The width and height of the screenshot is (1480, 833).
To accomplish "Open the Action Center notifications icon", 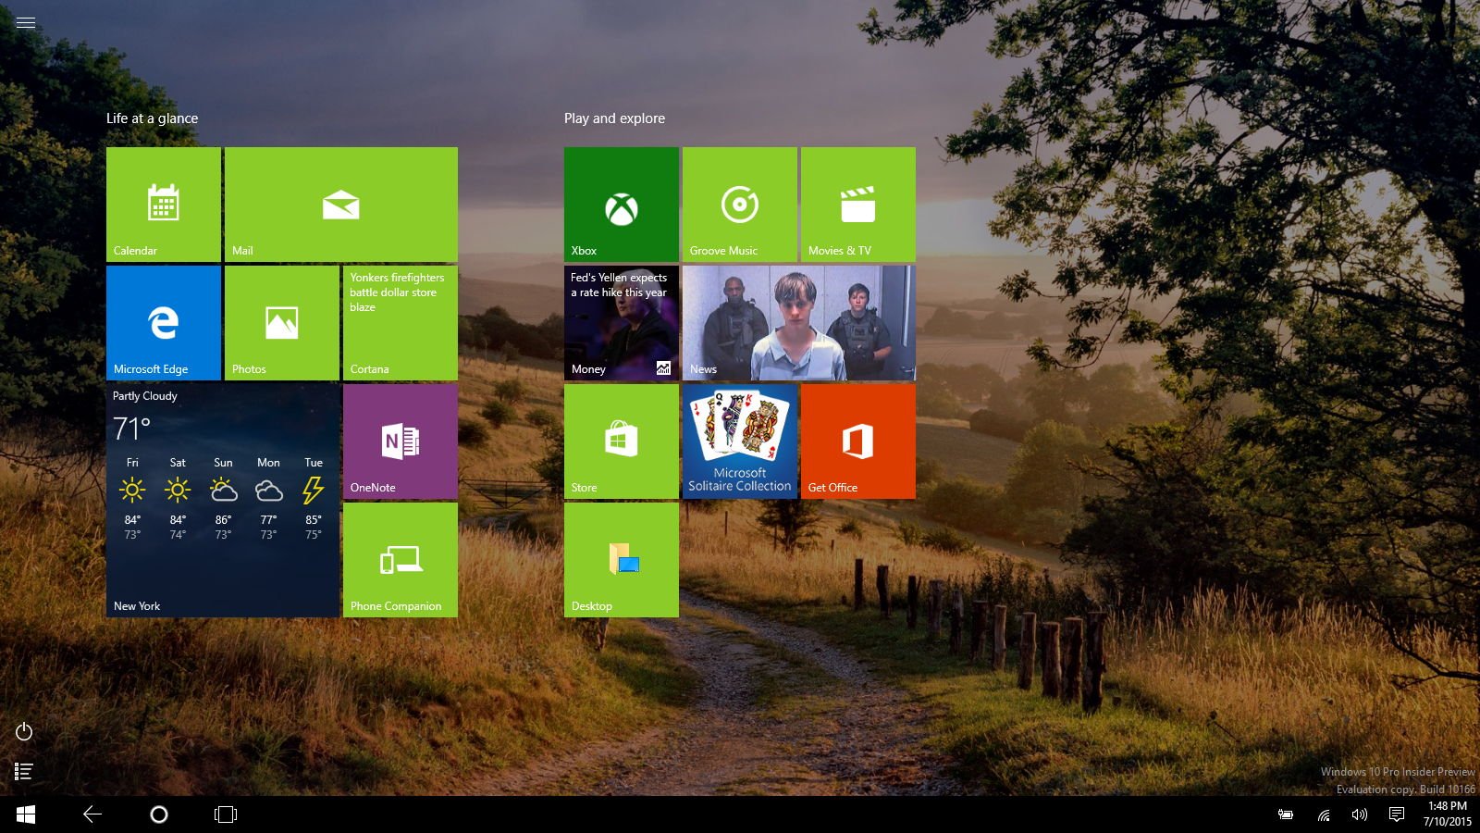I will click(1397, 814).
